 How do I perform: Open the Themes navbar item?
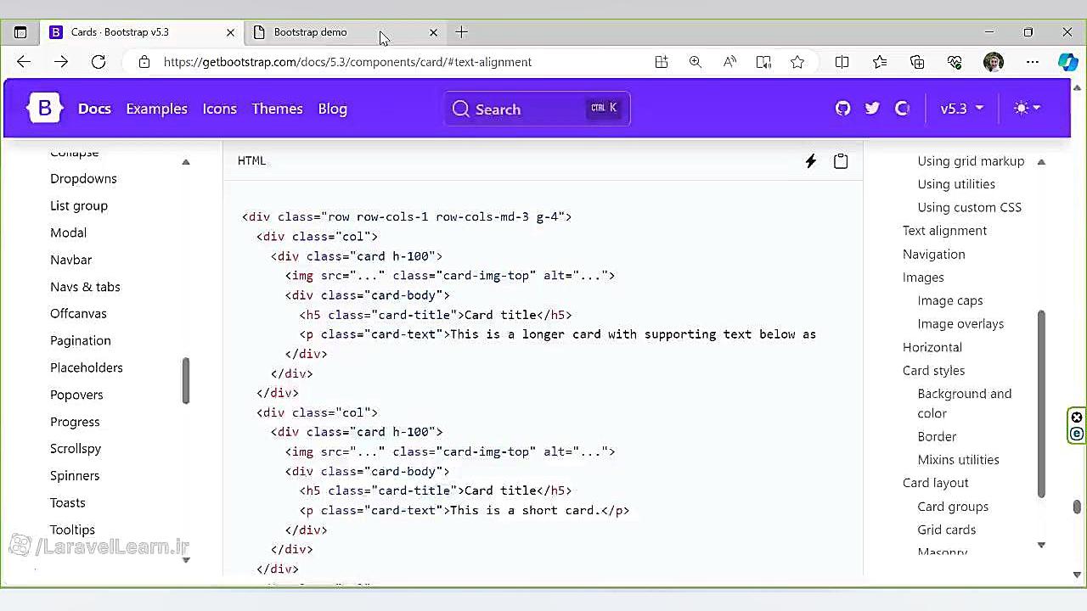pyautogui.click(x=277, y=109)
